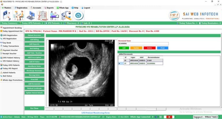This screenshot has height=119, width=222.
Task: Click the Document Name input field
Action: pos(143,44)
